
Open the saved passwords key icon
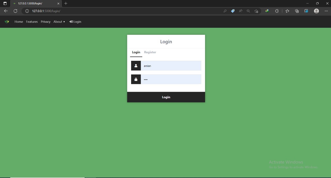(x=225, y=11)
